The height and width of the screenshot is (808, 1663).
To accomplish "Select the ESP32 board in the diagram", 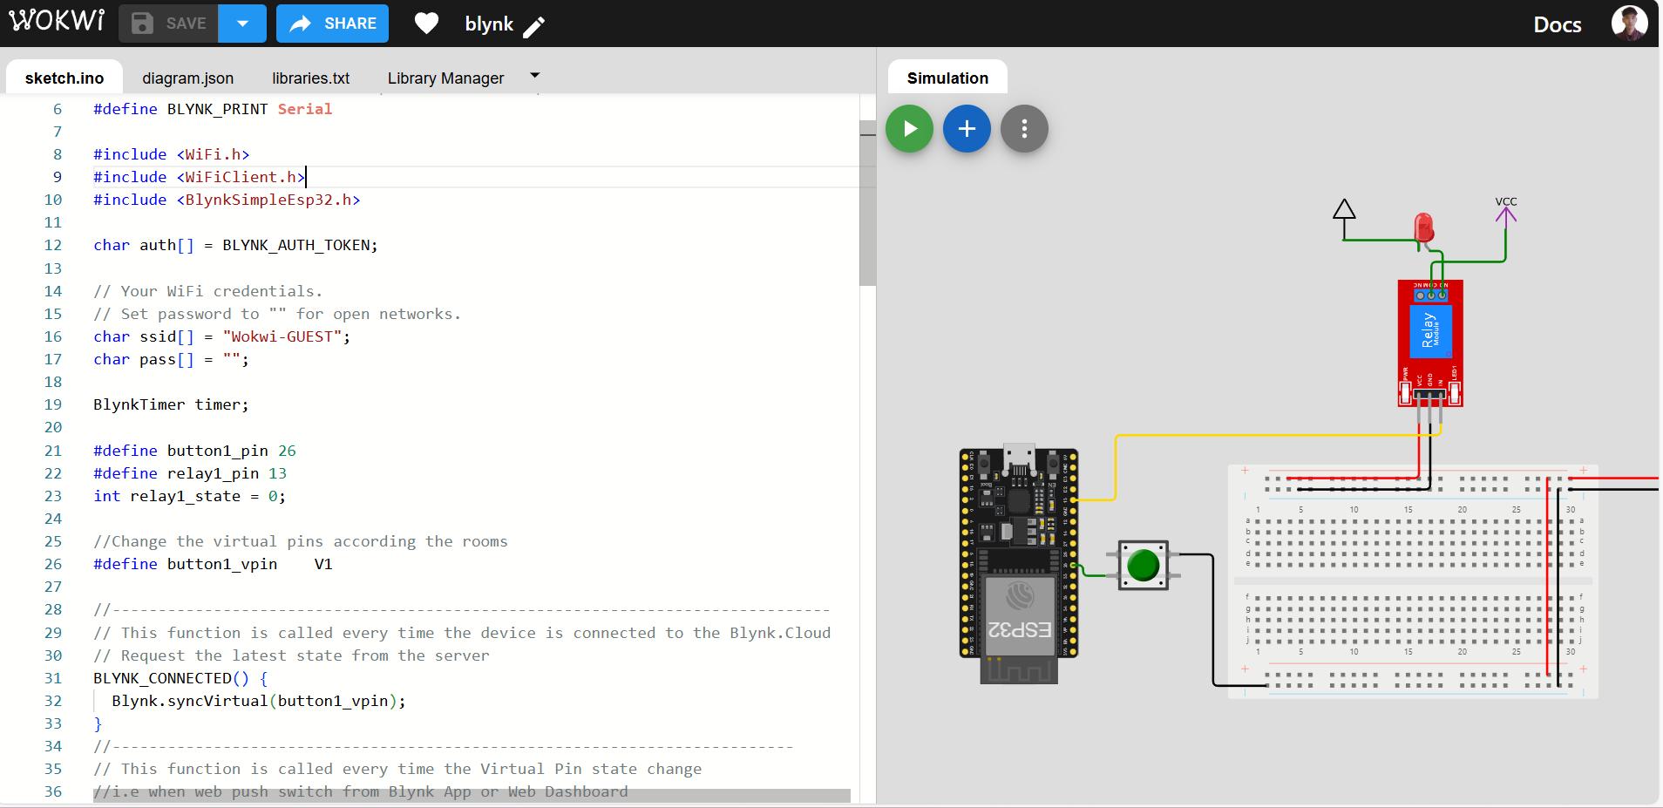I will [x=1019, y=565].
